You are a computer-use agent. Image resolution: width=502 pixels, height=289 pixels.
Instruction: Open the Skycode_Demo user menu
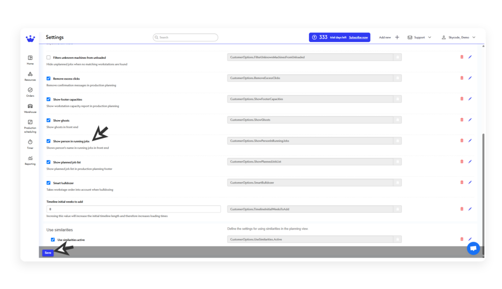point(458,37)
